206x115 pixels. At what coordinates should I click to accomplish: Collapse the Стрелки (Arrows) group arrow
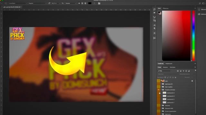coord(161,90)
